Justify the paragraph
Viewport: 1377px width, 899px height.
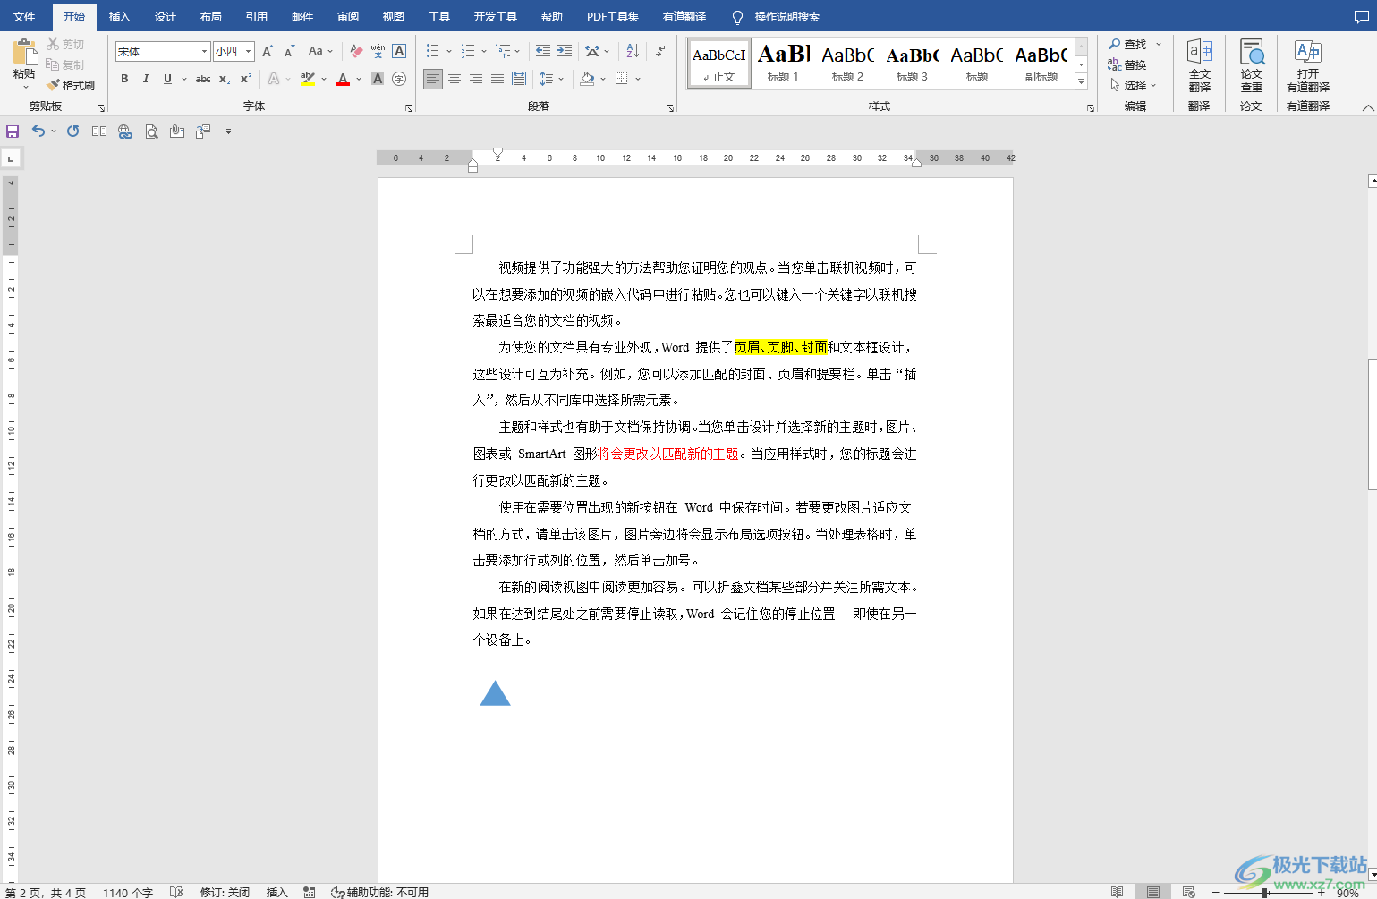pyautogui.click(x=497, y=79)
